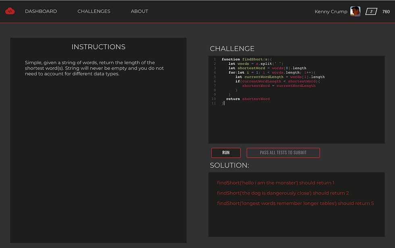
Task: Click the for loop code line
Action: [272, 73]
